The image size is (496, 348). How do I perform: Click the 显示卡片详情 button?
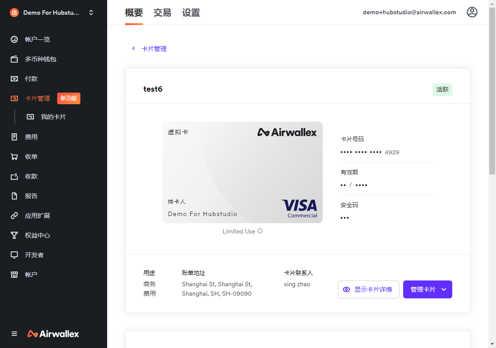pyautogui.click(x=368, y=289)
